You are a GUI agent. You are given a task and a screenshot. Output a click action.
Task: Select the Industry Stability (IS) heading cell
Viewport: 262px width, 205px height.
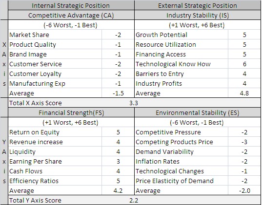coord(198,15)
